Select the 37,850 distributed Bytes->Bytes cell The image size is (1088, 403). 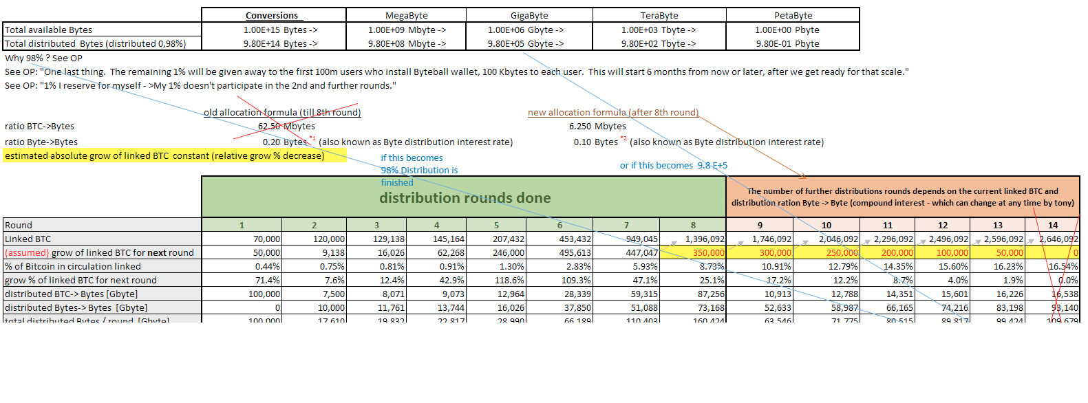tap(559, 307)
